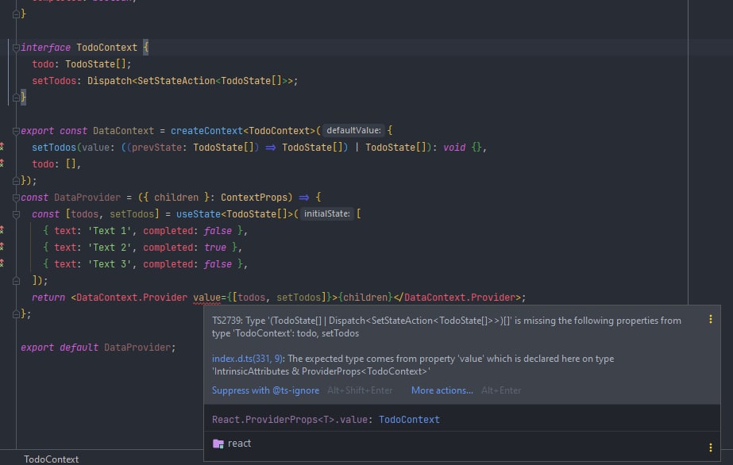
Task: Click gutter marker on 'Text 3' line
Action: click(x=2, y=263)
